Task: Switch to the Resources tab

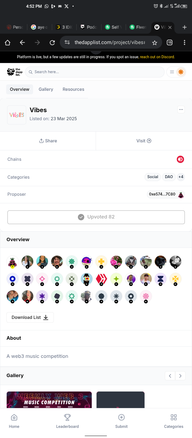Action: (73, 89)
